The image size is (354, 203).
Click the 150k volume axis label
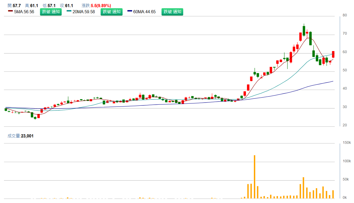pos(347,143)
